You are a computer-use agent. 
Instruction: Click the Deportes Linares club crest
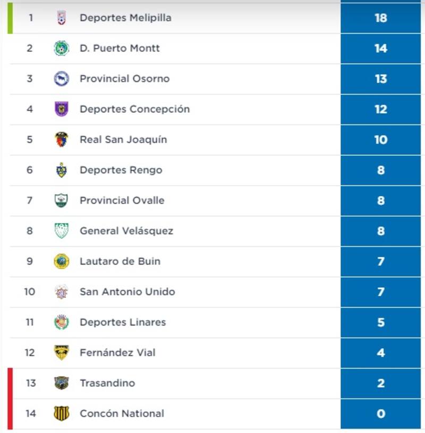(x=62, y=322)
